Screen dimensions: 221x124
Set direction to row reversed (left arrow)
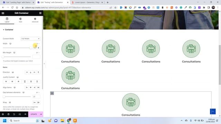[x=35, y=72]
